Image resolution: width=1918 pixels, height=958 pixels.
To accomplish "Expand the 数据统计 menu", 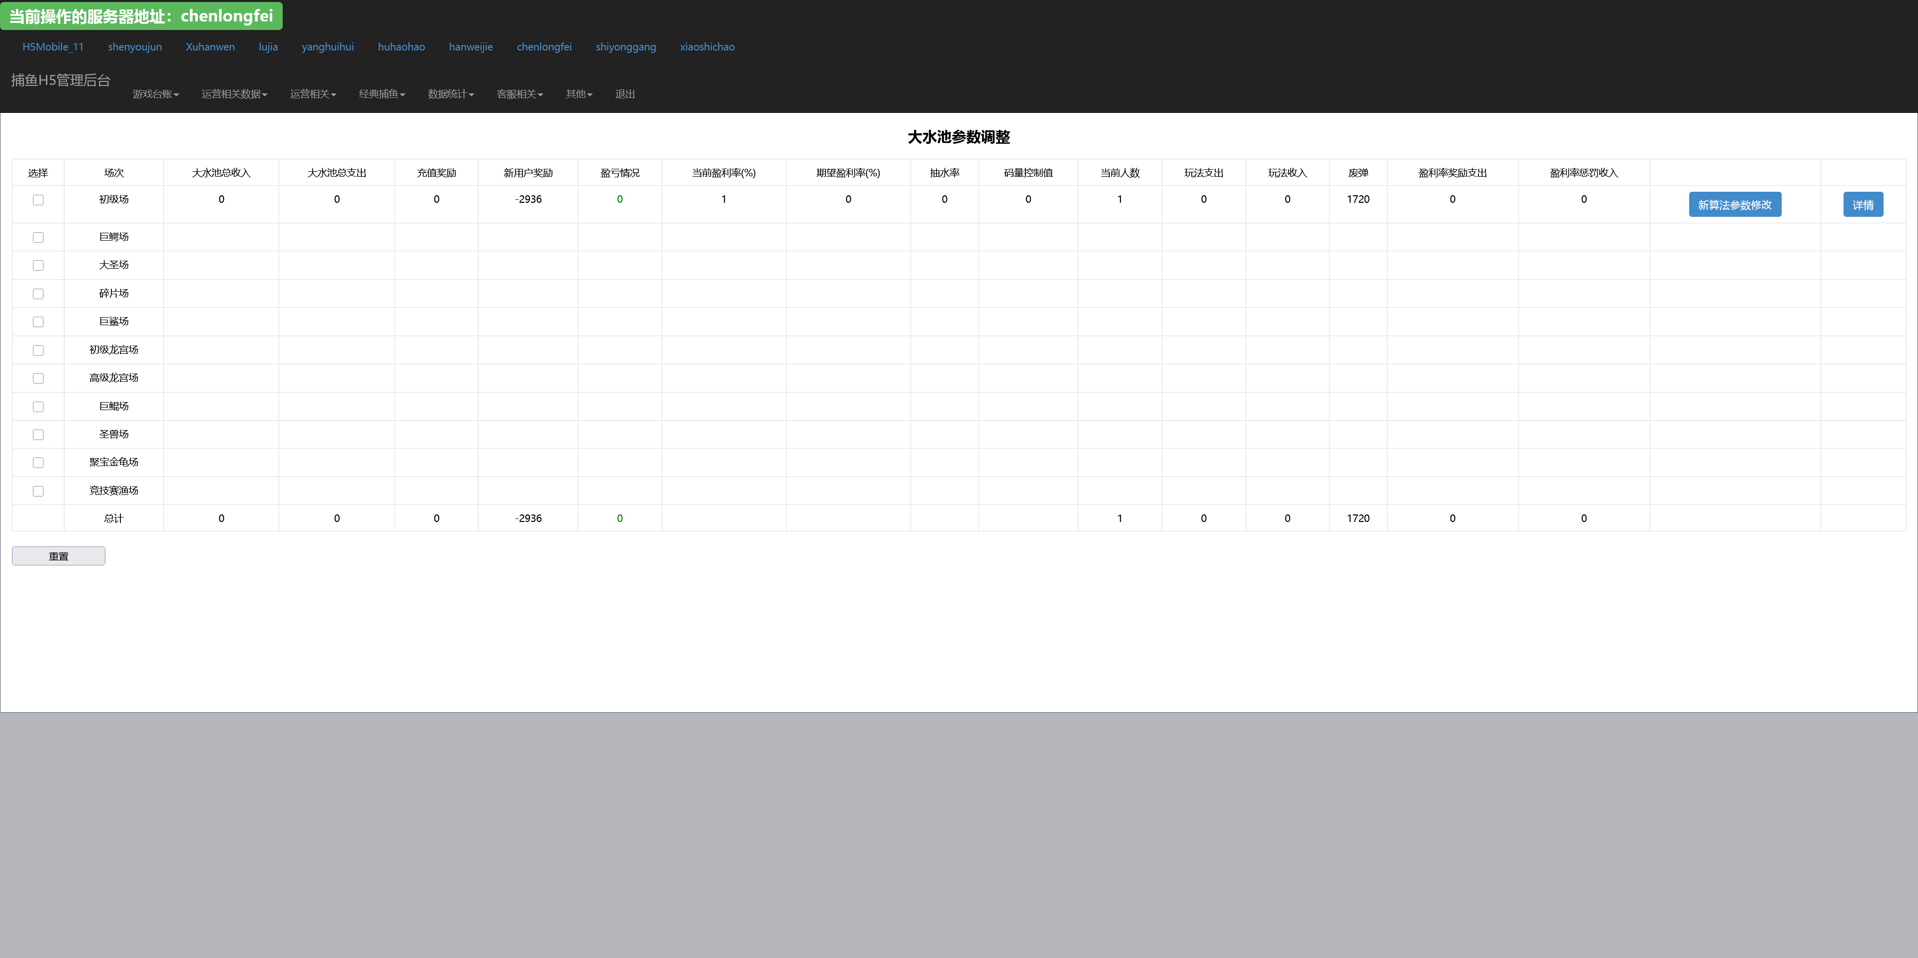I will click(451, 94).
